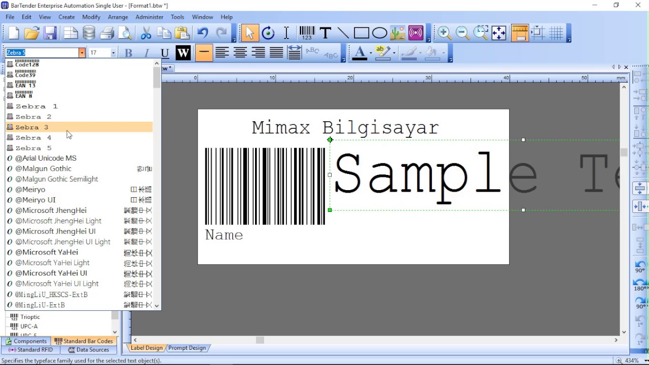
Task: Open the Administer menu
Action: click(x=150, y=17)
